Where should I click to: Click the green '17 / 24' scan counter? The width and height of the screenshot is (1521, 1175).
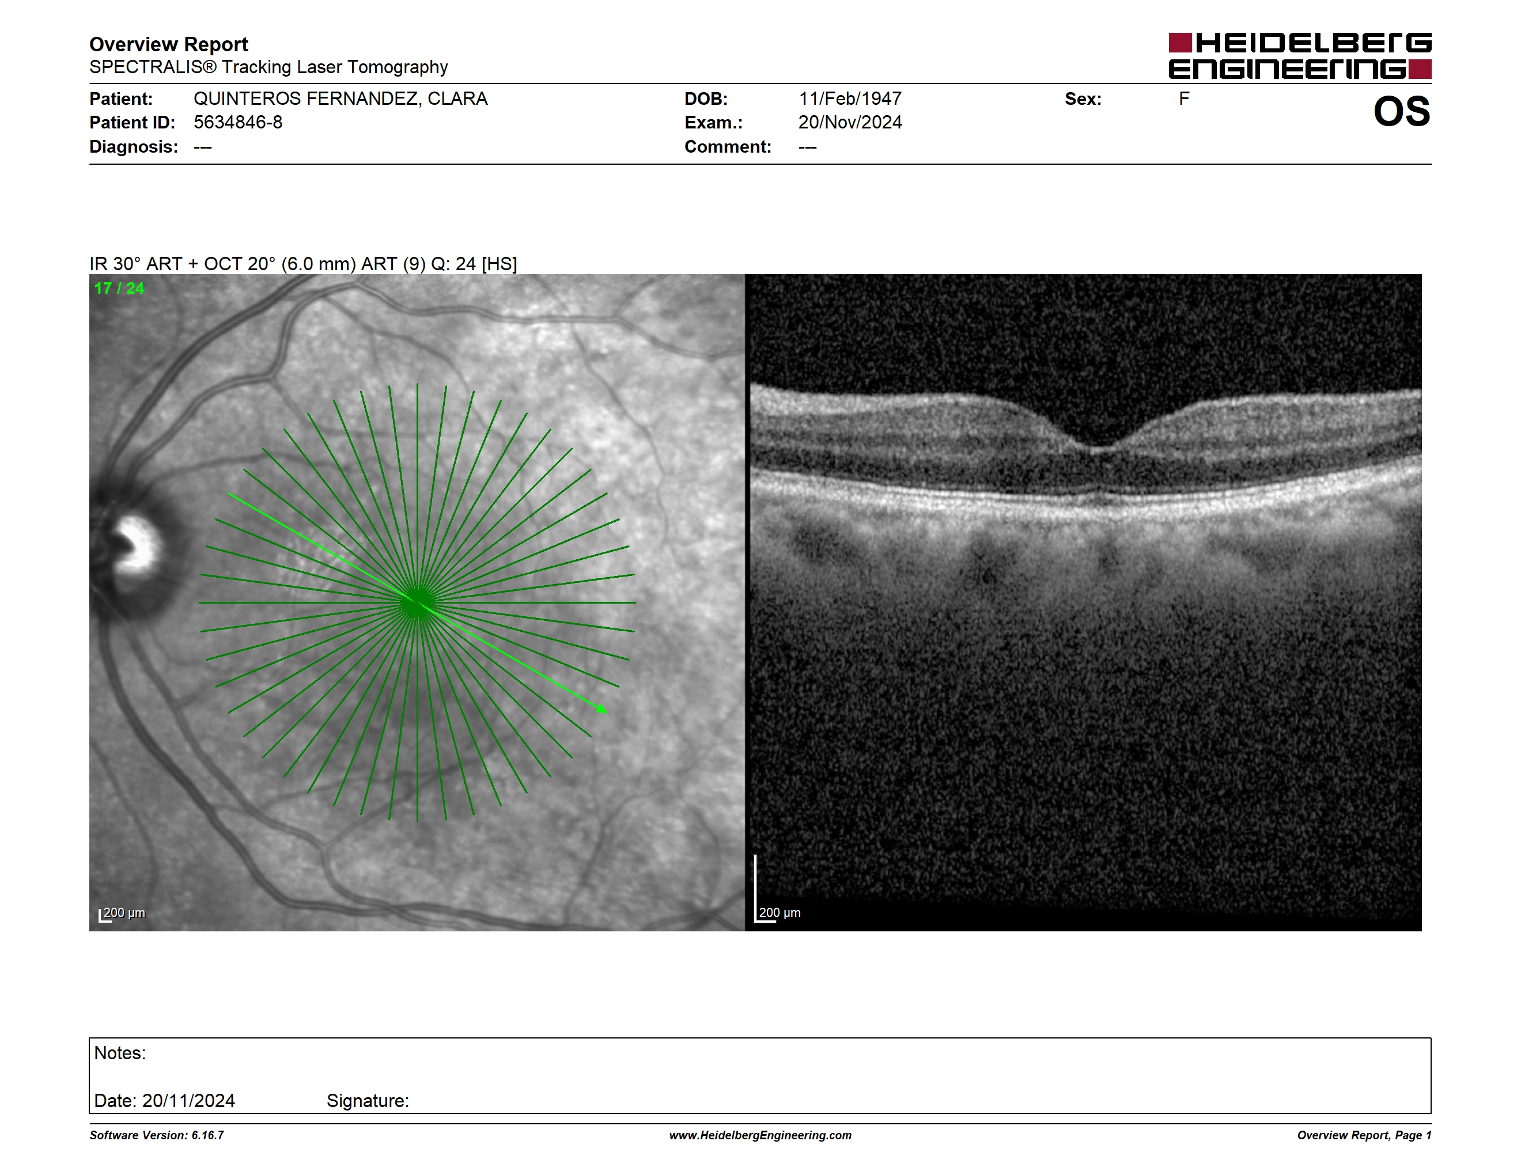pos(119,288)
